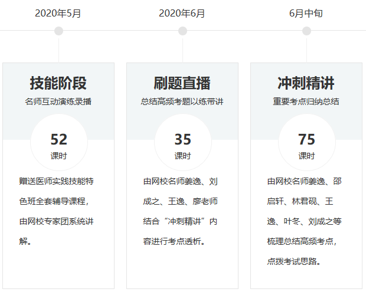Open the 冲刺精讲 card title
366x292 pixels.
click(x=306, y=83)
